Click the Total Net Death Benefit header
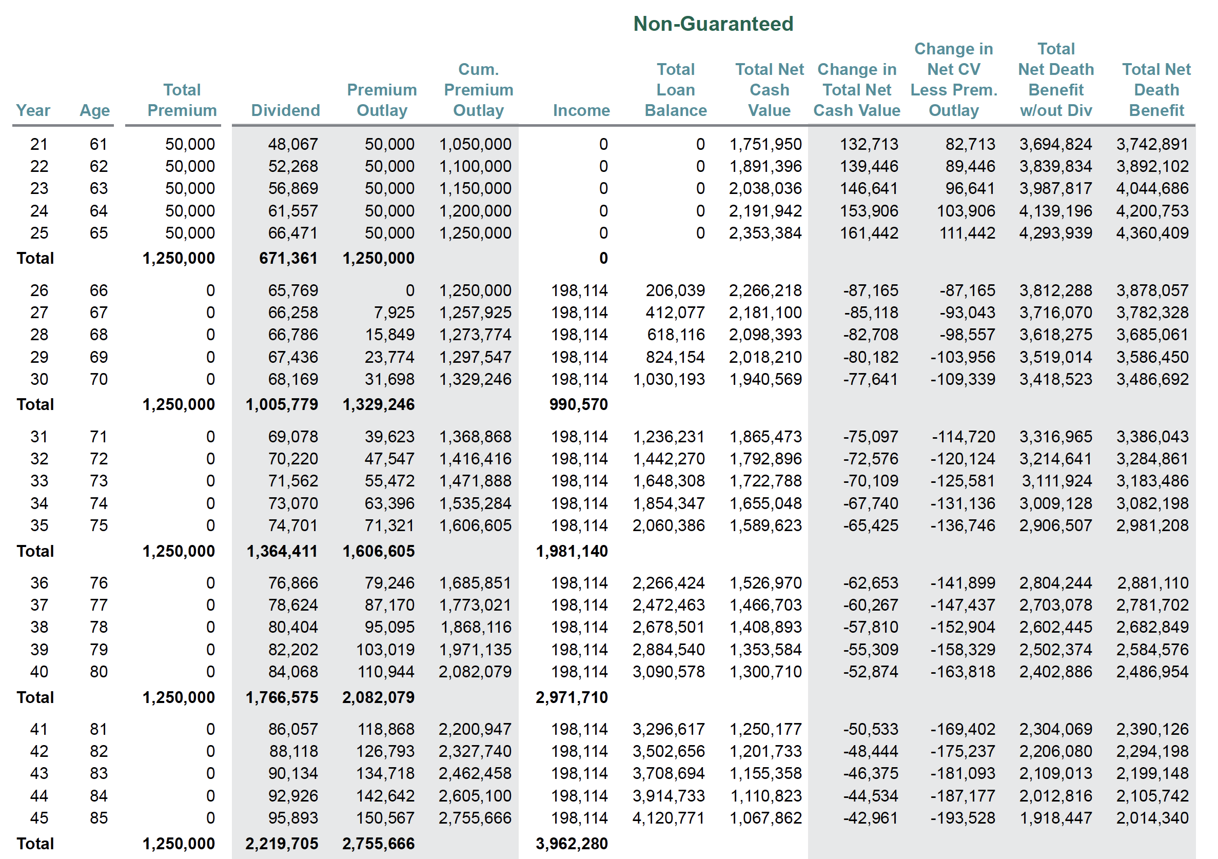 pyautogui.click(x=1156, y=90)
